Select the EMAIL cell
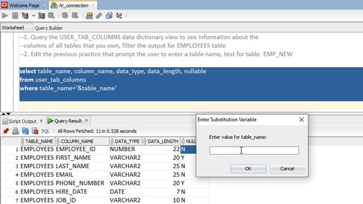Screen dimensions: 363x204 (x=82, y=175)
